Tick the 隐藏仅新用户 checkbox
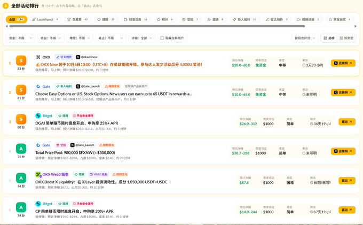The height and width of the screenshot is (225, 363). pos(162,38)
